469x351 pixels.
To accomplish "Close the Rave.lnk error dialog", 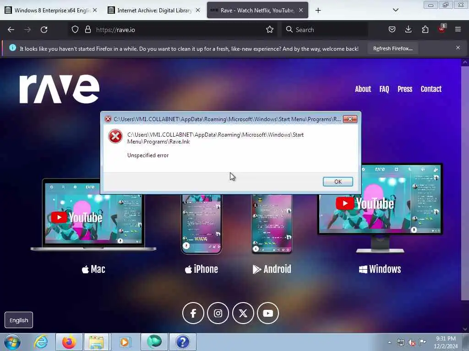I will [x=350, y=119].
